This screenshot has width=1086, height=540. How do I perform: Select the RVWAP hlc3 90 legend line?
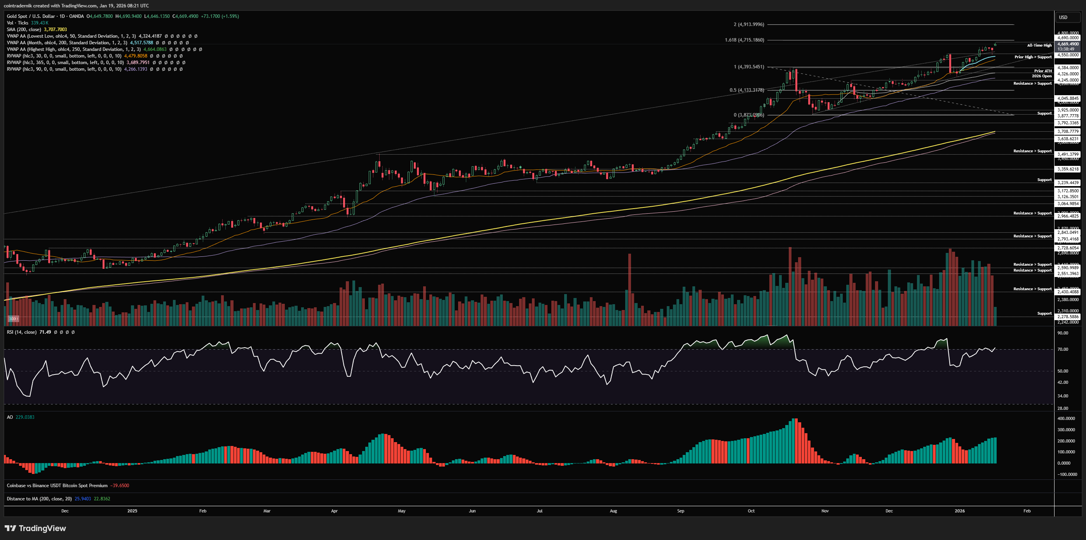64,69
